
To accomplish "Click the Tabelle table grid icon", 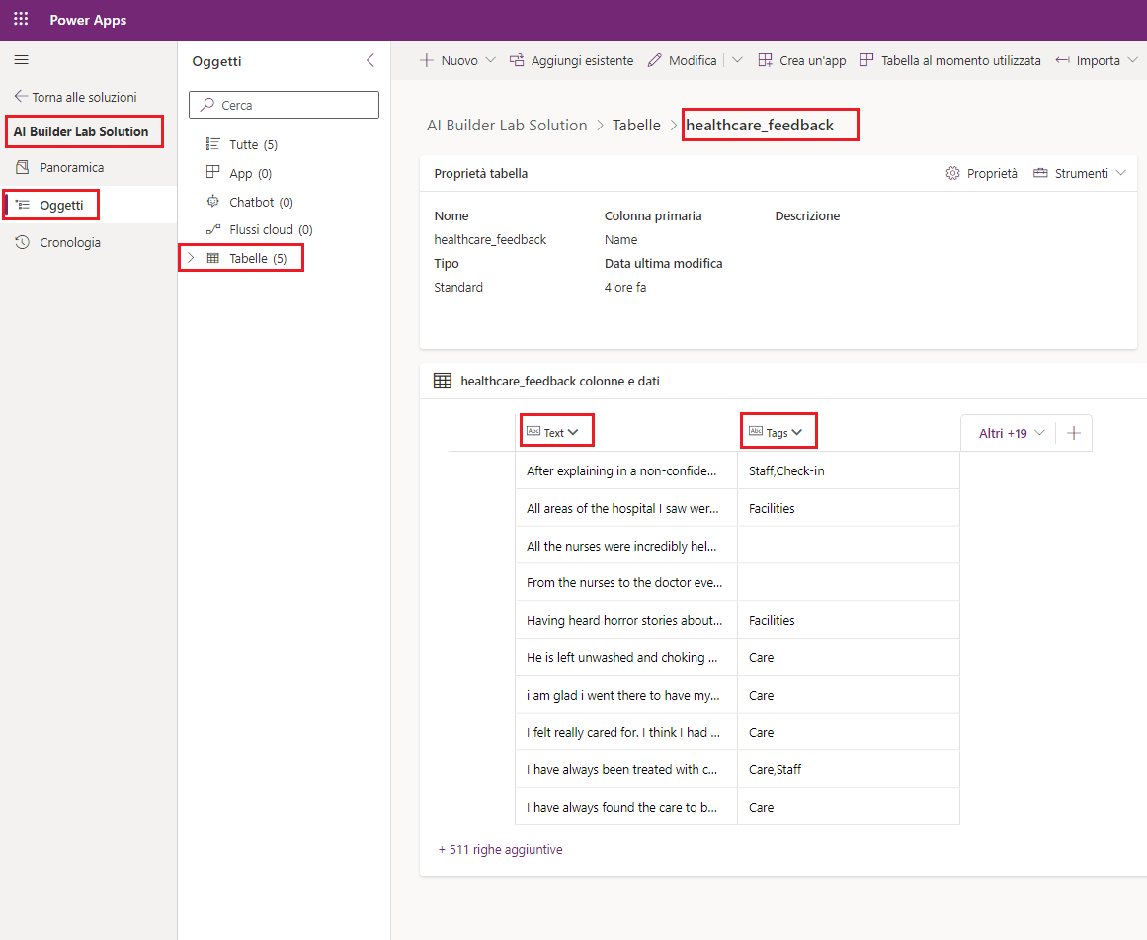I will click(x=212, y=258).
